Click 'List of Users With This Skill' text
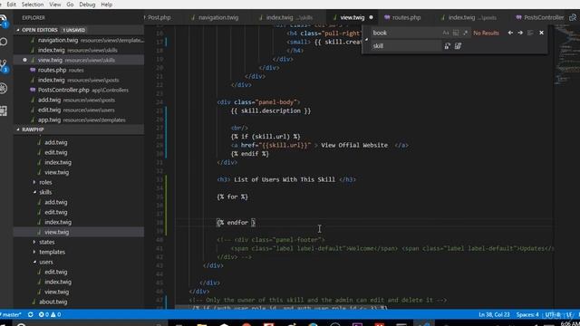This screenshot has width=580, height=326. pyautogui.click(x=285, y=179)
